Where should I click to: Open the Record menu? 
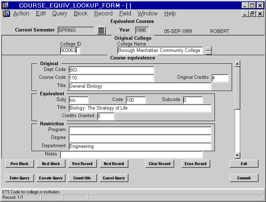click(x=103, y=13)
